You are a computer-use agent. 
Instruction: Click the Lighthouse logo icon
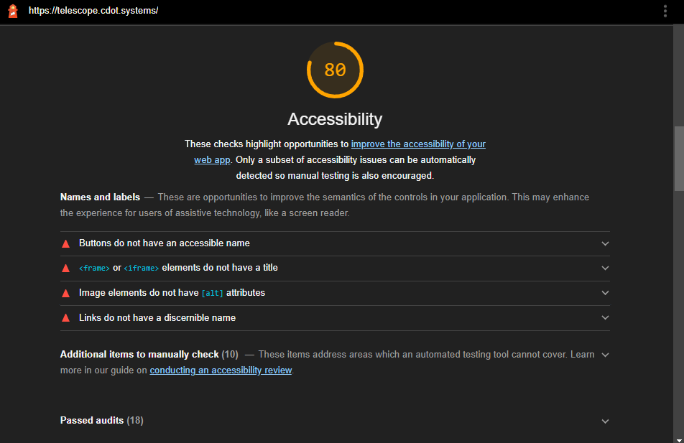pyautogui.click(x=13, y=11)
